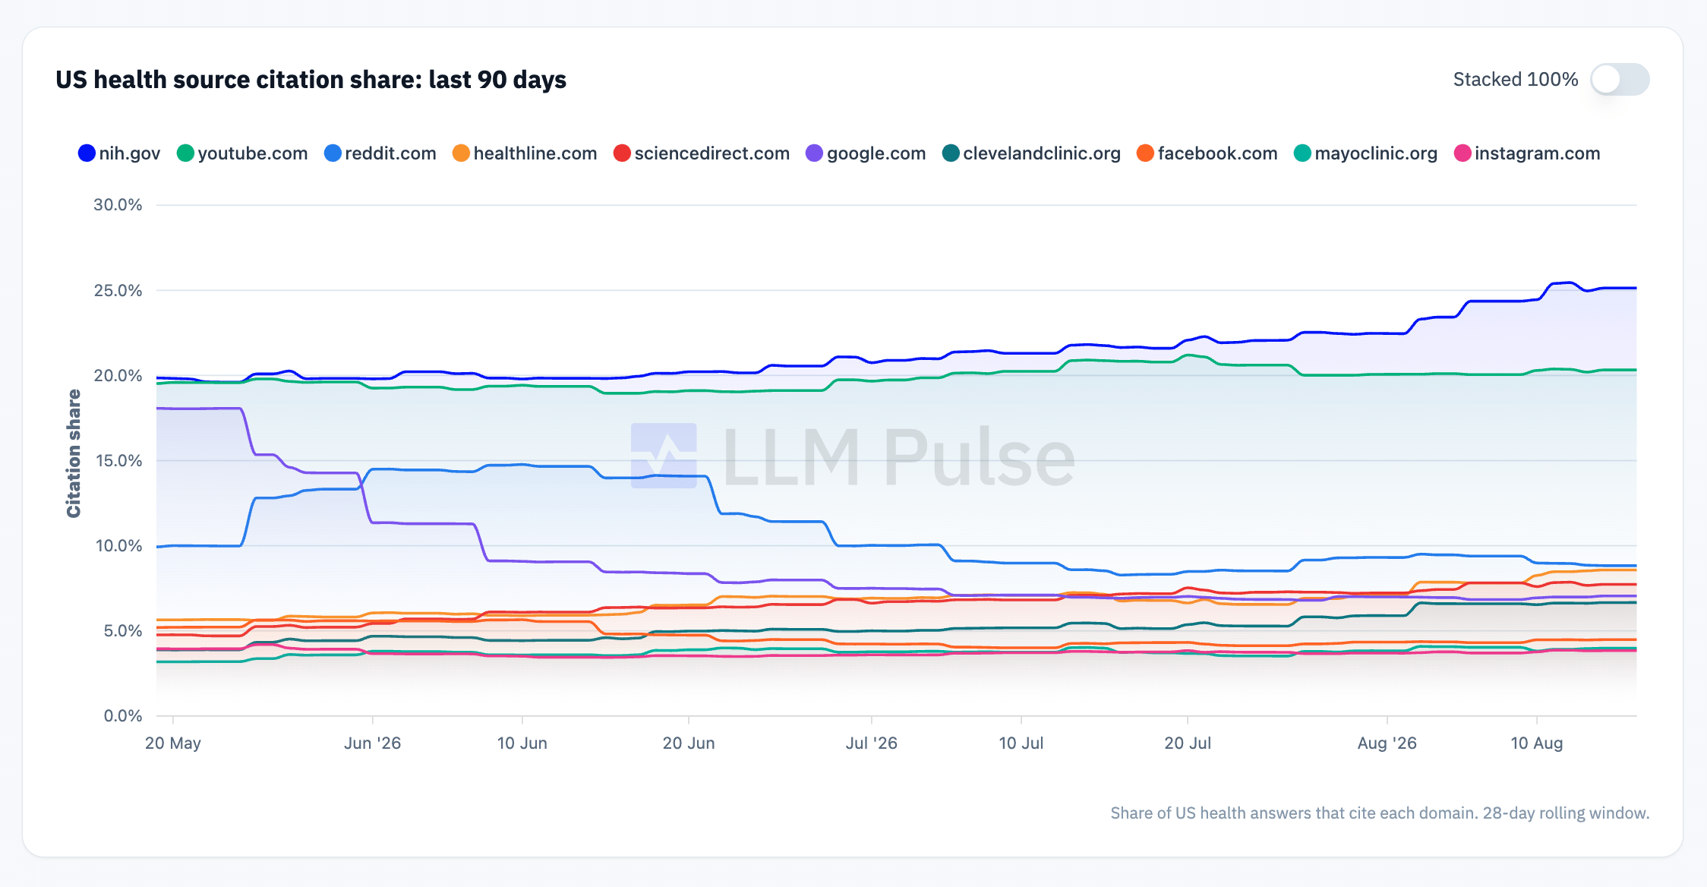Click the chart title 'US health source citation share'
1707x887 pixels.
point(311,80)
